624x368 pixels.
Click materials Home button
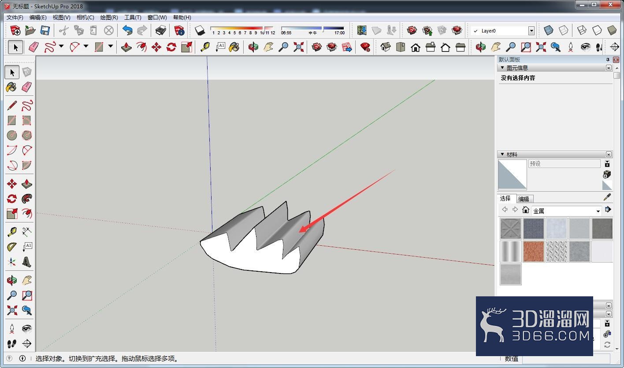tap(525, 210)
